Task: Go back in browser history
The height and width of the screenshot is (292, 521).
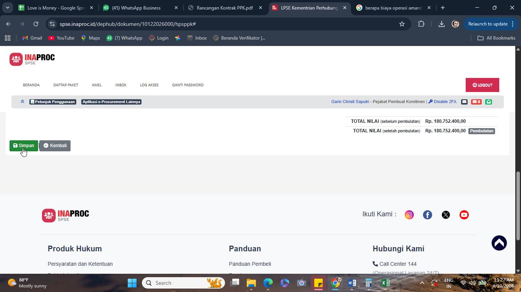Action: coord(8,24)
